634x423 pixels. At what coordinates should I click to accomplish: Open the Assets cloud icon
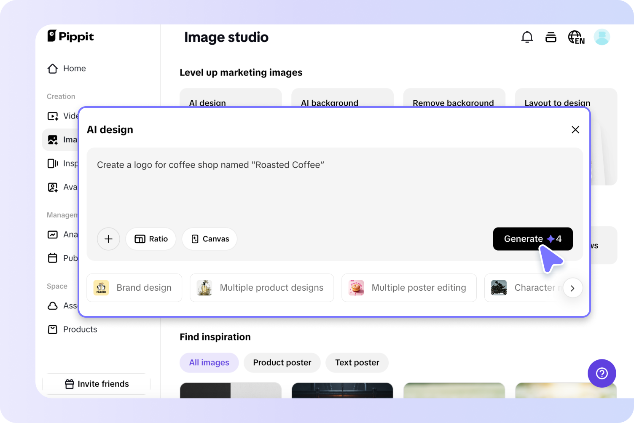coord(52,305)
